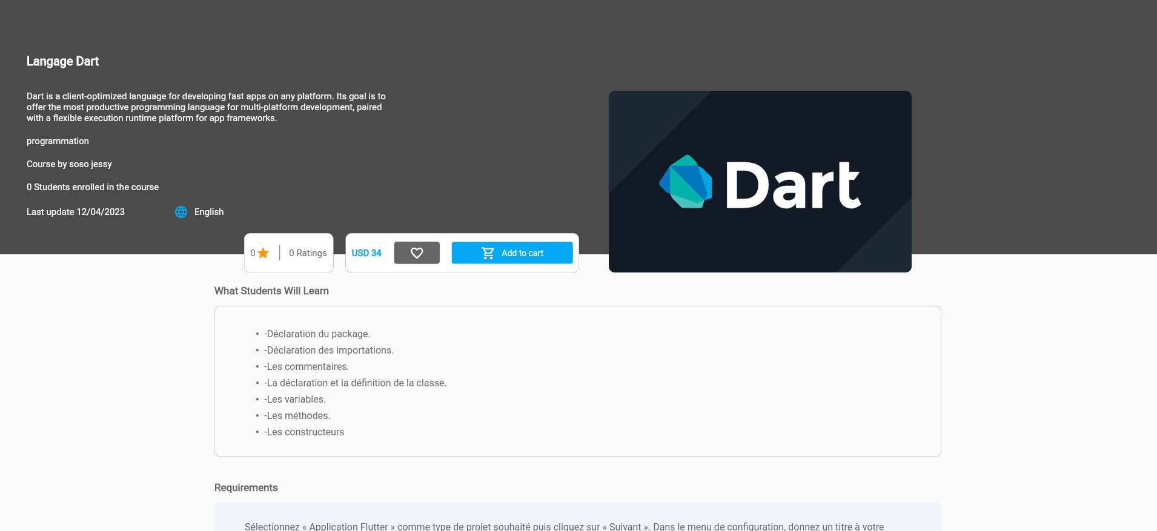Image resolution: width=1157 pixels, height=531 pixels.
Task: Click the programmation category text
Action: (58, 141)
